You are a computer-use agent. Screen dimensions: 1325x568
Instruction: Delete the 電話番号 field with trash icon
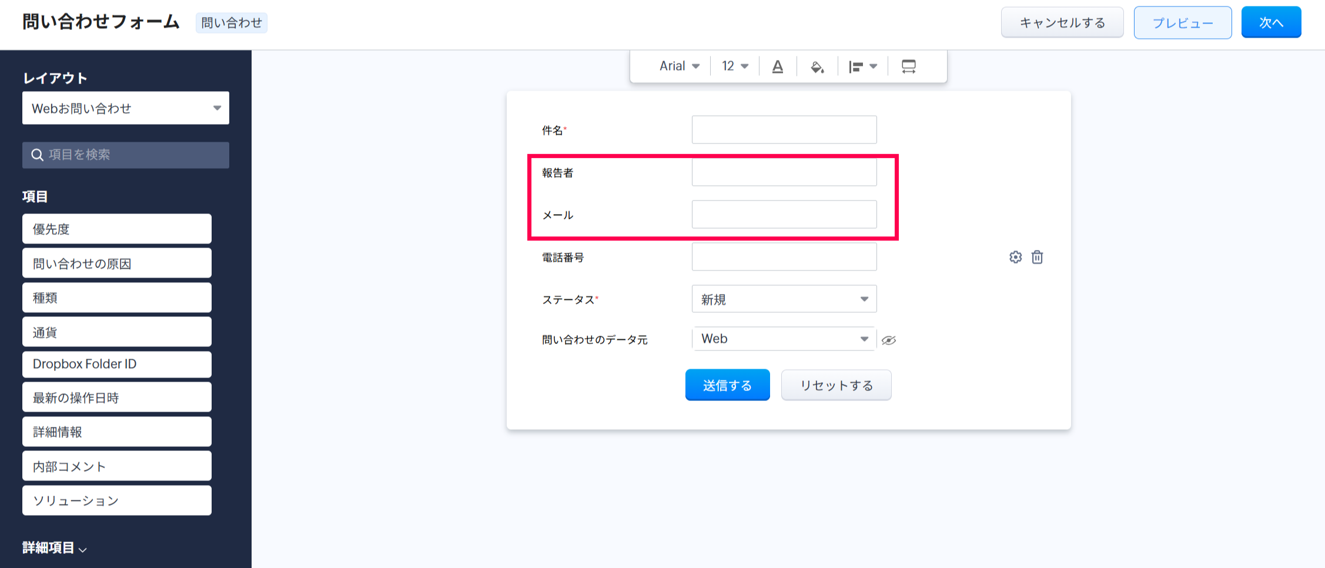pyautogui.click(x=1037, y=257)
